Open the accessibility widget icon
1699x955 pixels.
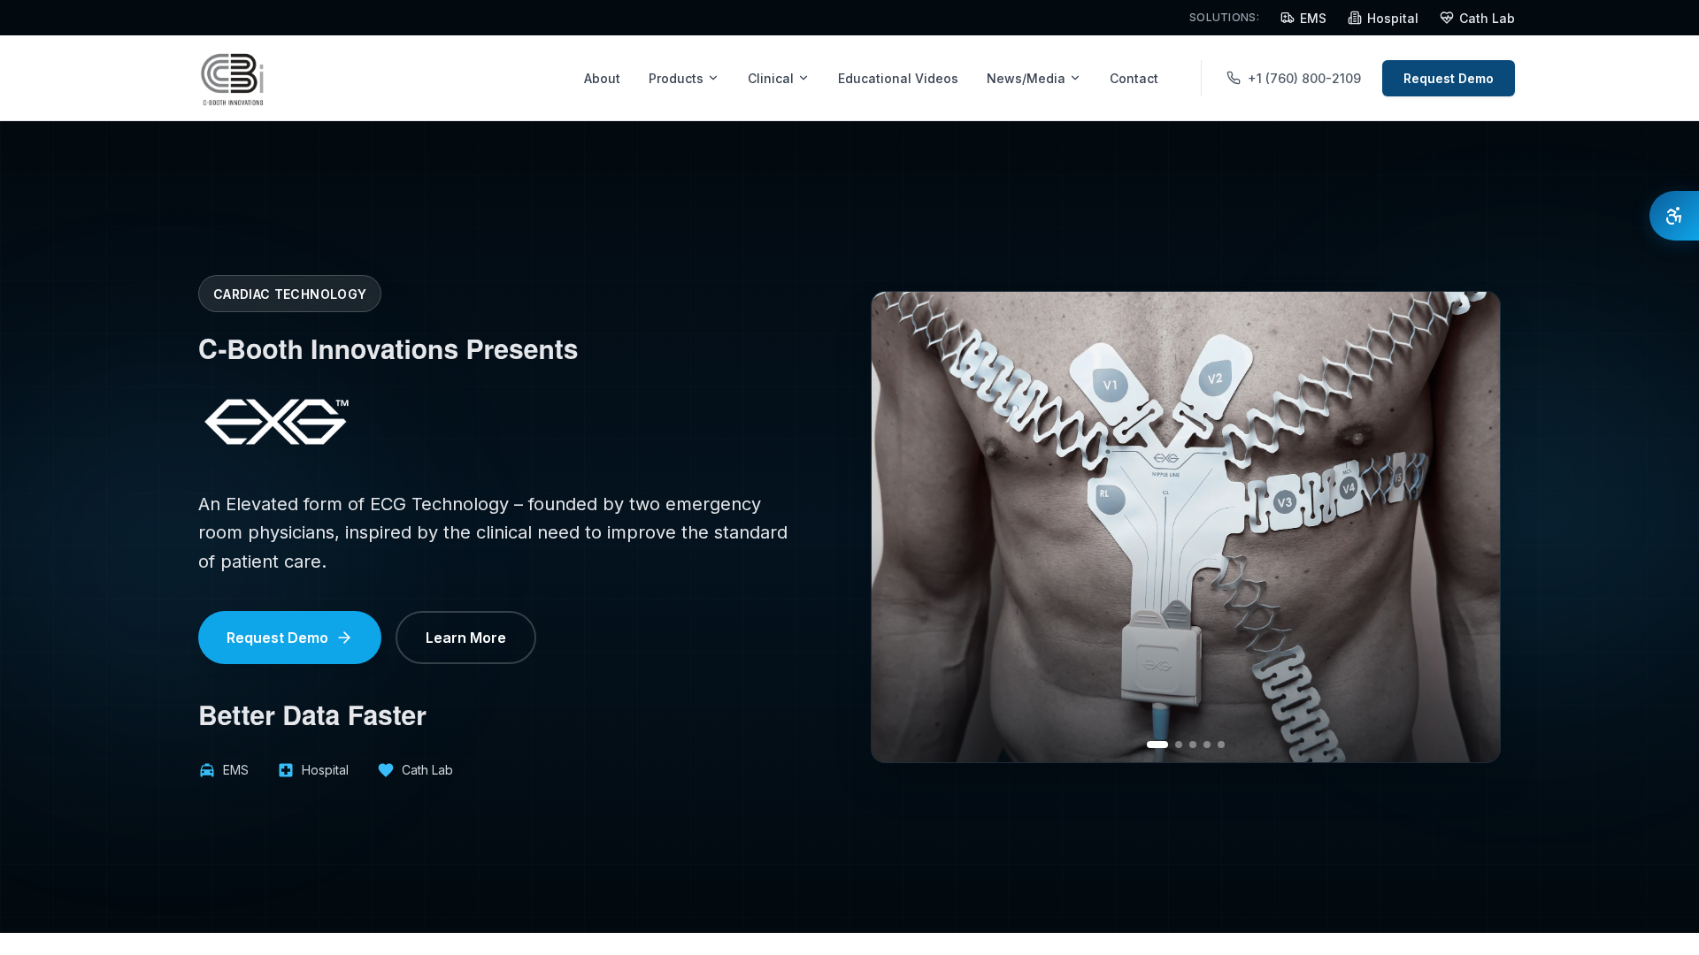point(1673,216)
